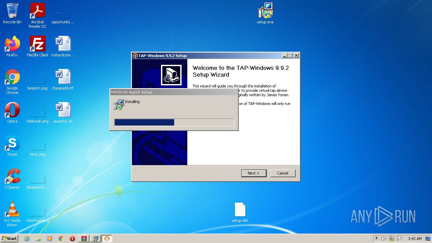Open media player taskbar icon

point(50,239)
